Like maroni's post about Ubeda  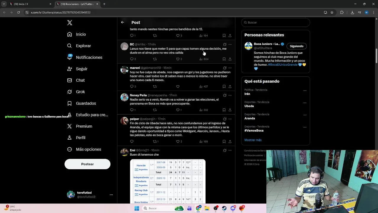click(x=178, y=86)
